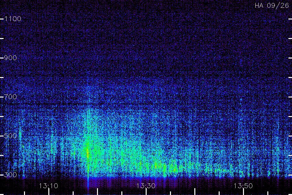Click the 700 frequency axis label
The image size is (292, 195).
point(10,97)
